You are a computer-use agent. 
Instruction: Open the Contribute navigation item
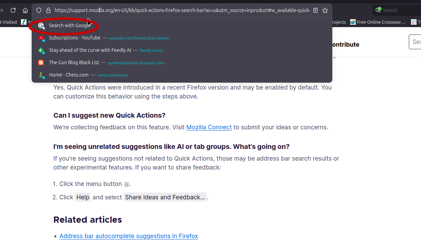coord(345,45)
